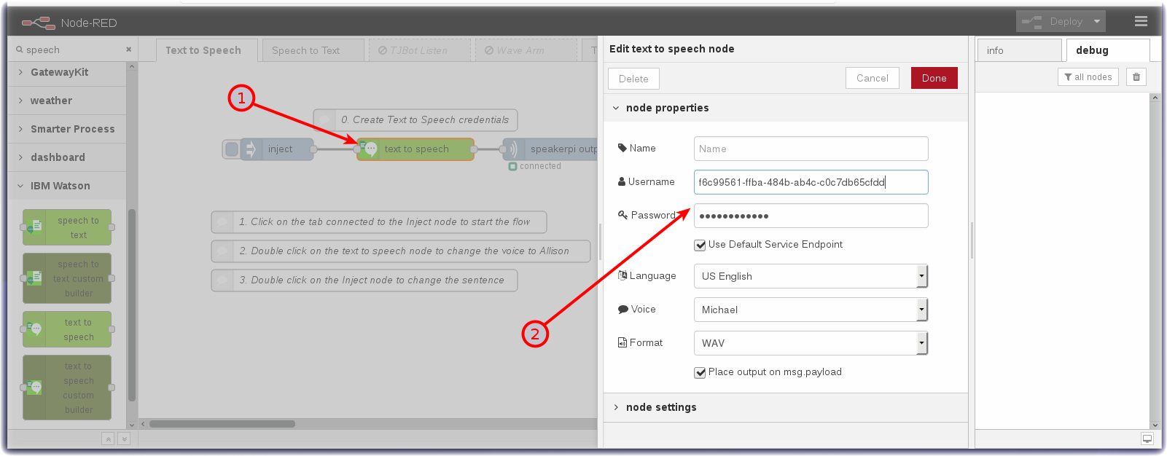The height and width of the screenshot is (456, 1167).
Task: Switch to the debug sidebar tab
Action: (1108, 50)
